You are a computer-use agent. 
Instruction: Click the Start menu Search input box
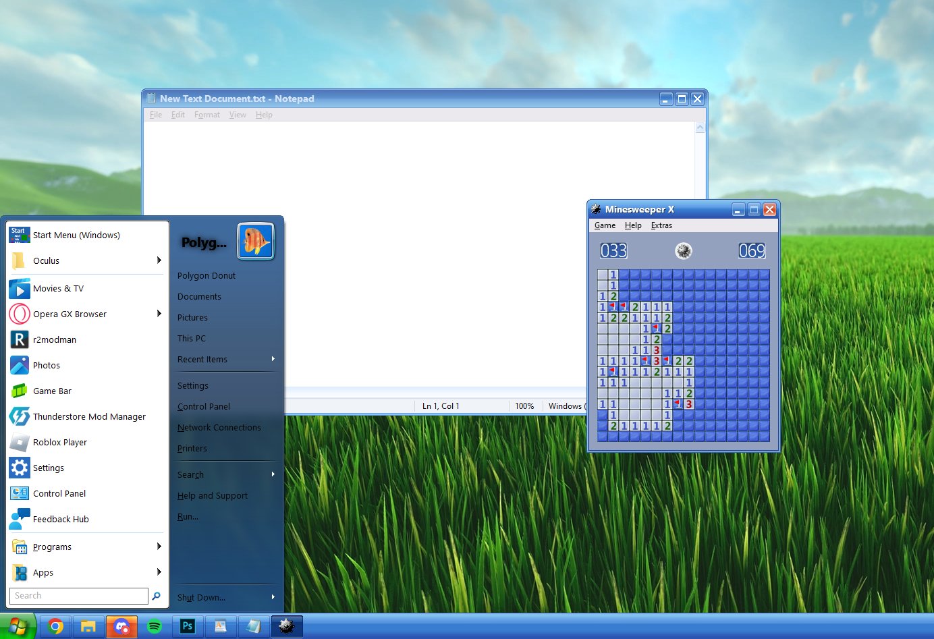79,596
